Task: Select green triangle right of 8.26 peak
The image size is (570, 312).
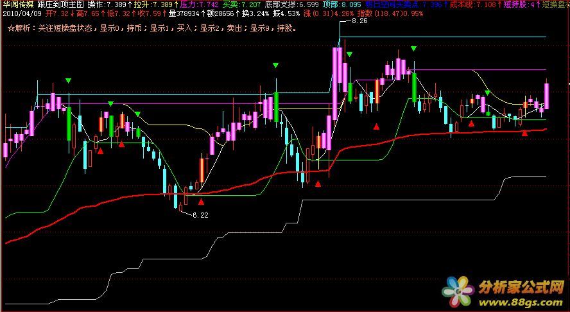Action: coord(349,55)
